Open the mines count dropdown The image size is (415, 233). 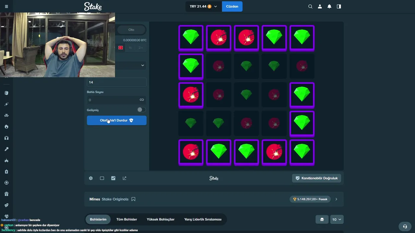coord(130,65)
